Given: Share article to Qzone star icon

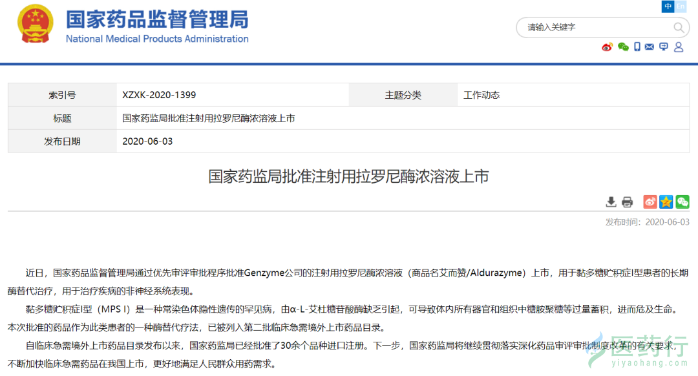Looking at the screenshot, I should pos(666,202).
